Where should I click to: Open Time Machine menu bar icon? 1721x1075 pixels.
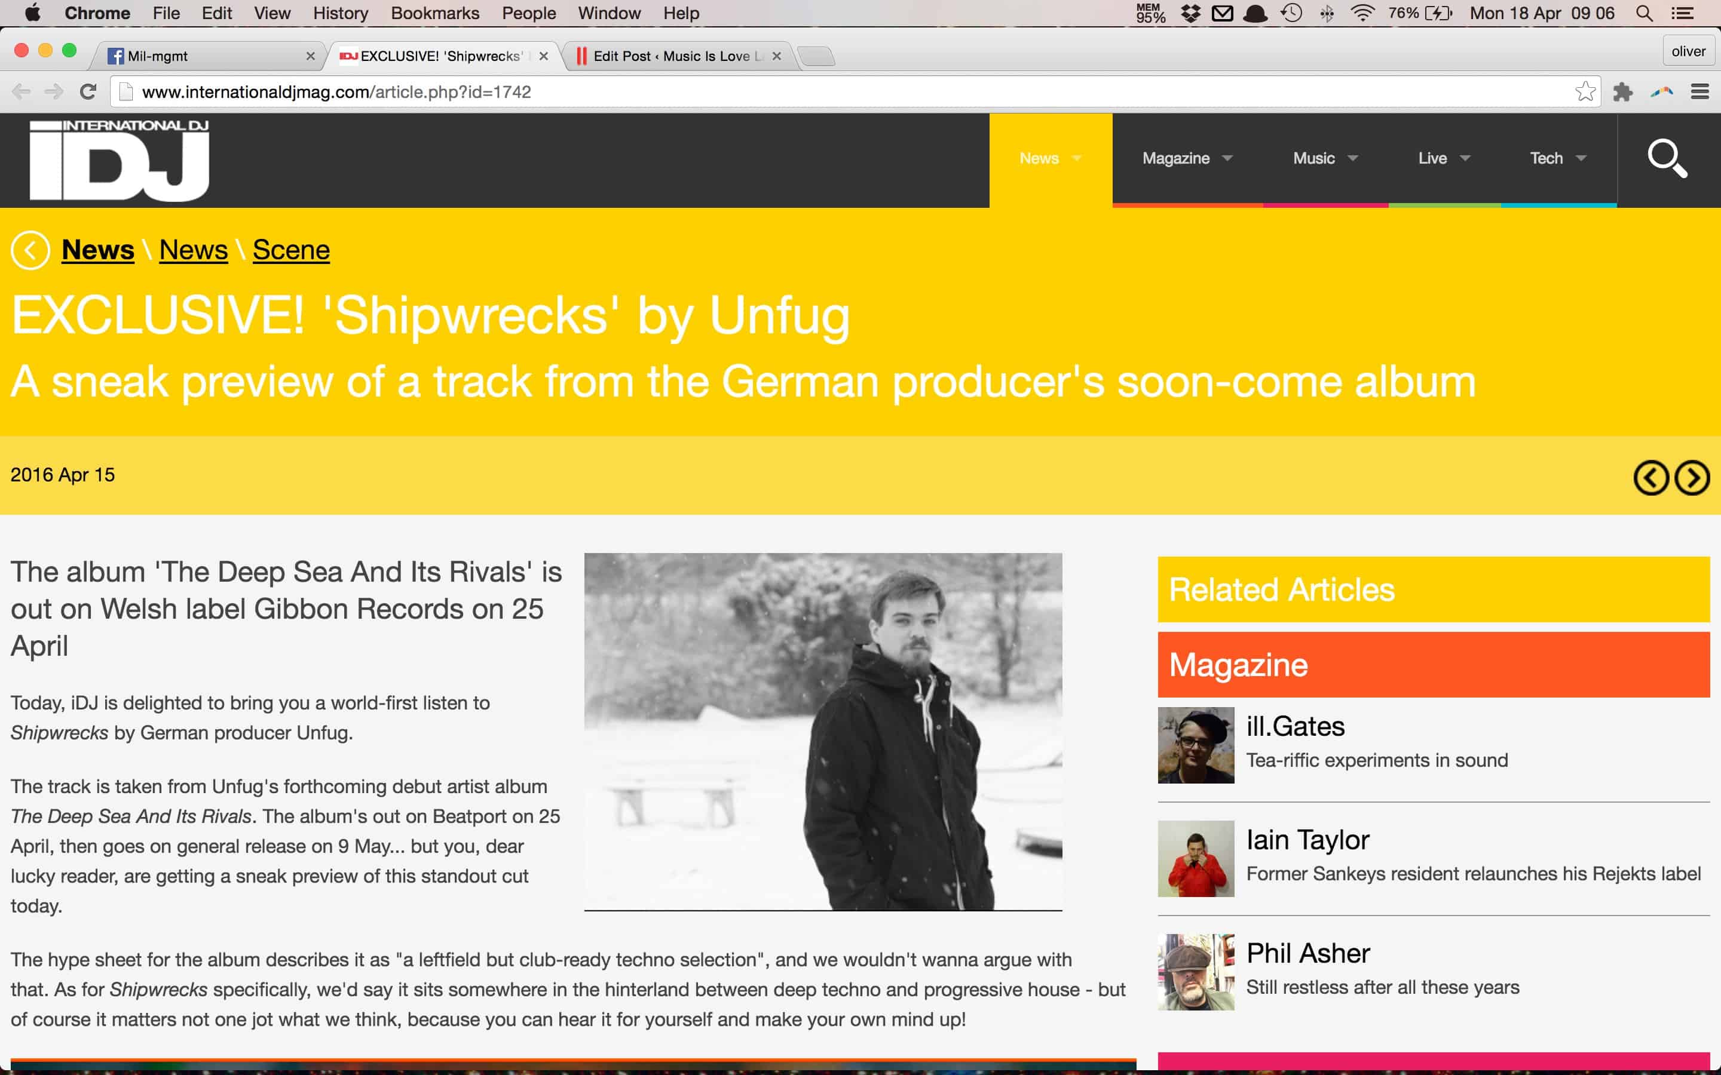[x=1291, y=13]
